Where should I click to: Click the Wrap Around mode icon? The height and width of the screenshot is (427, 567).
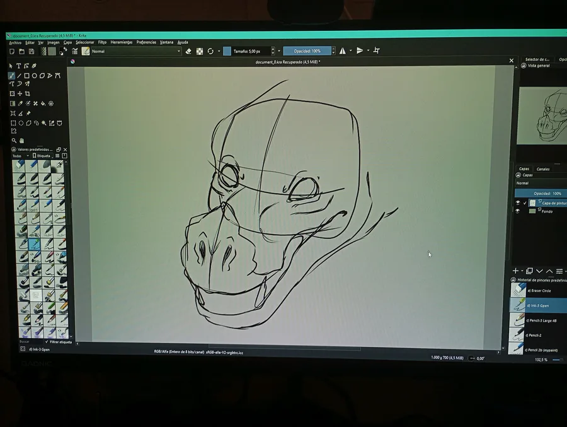[377, 50]
